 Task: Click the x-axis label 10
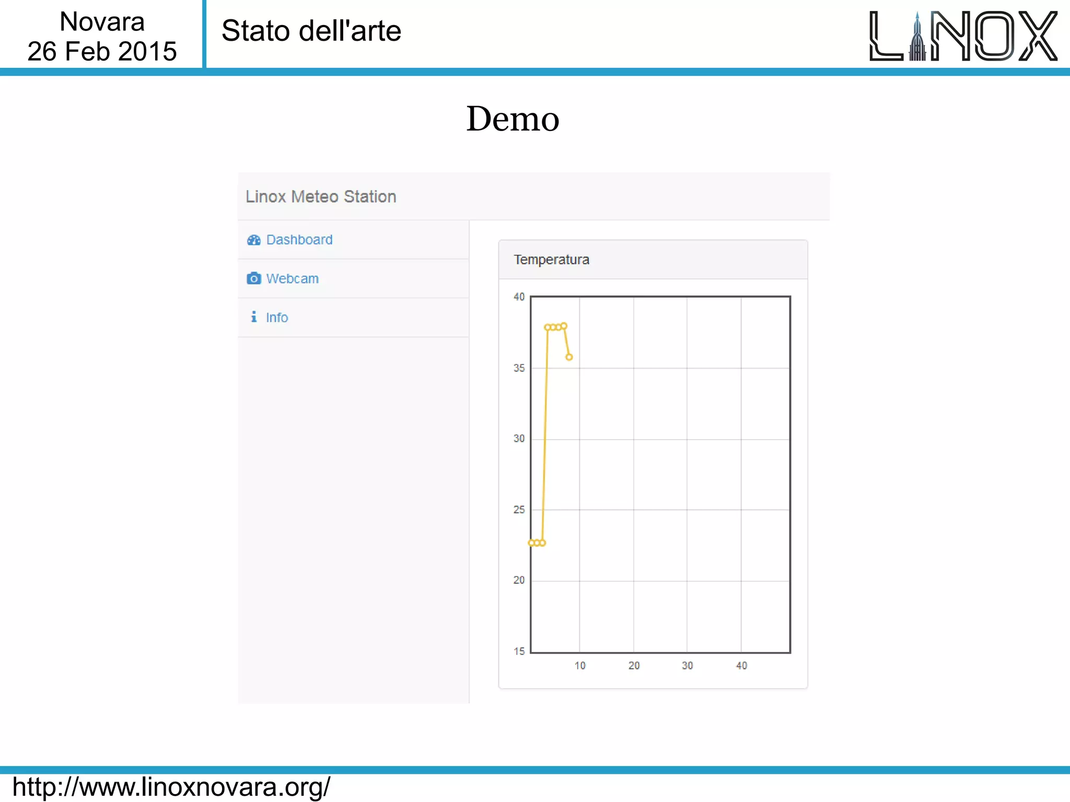point(580,666)
